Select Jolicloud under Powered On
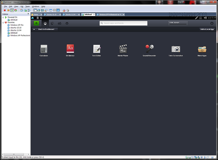218x160 pixels. pyautogui.click(x=14, y=20)
